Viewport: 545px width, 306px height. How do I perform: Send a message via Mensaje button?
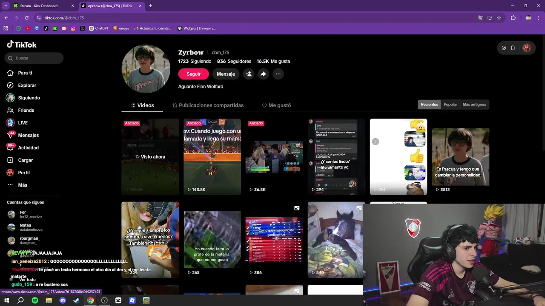(x=226, y=74)
